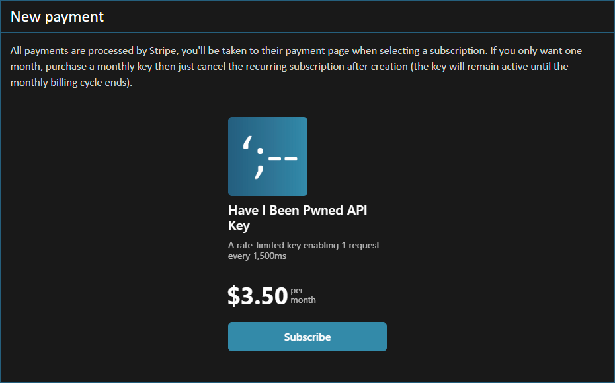Click the rate-limited key description text
This screenshot has height=383, width=615.
tap(304, 250)
